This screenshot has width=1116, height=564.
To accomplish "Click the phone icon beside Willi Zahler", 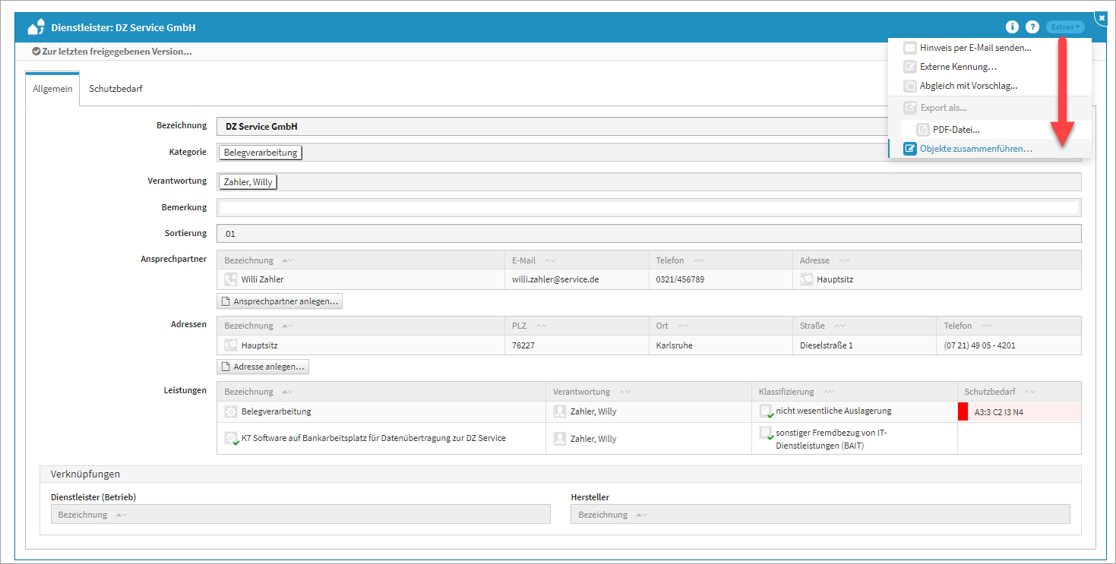I will (231, 279).
